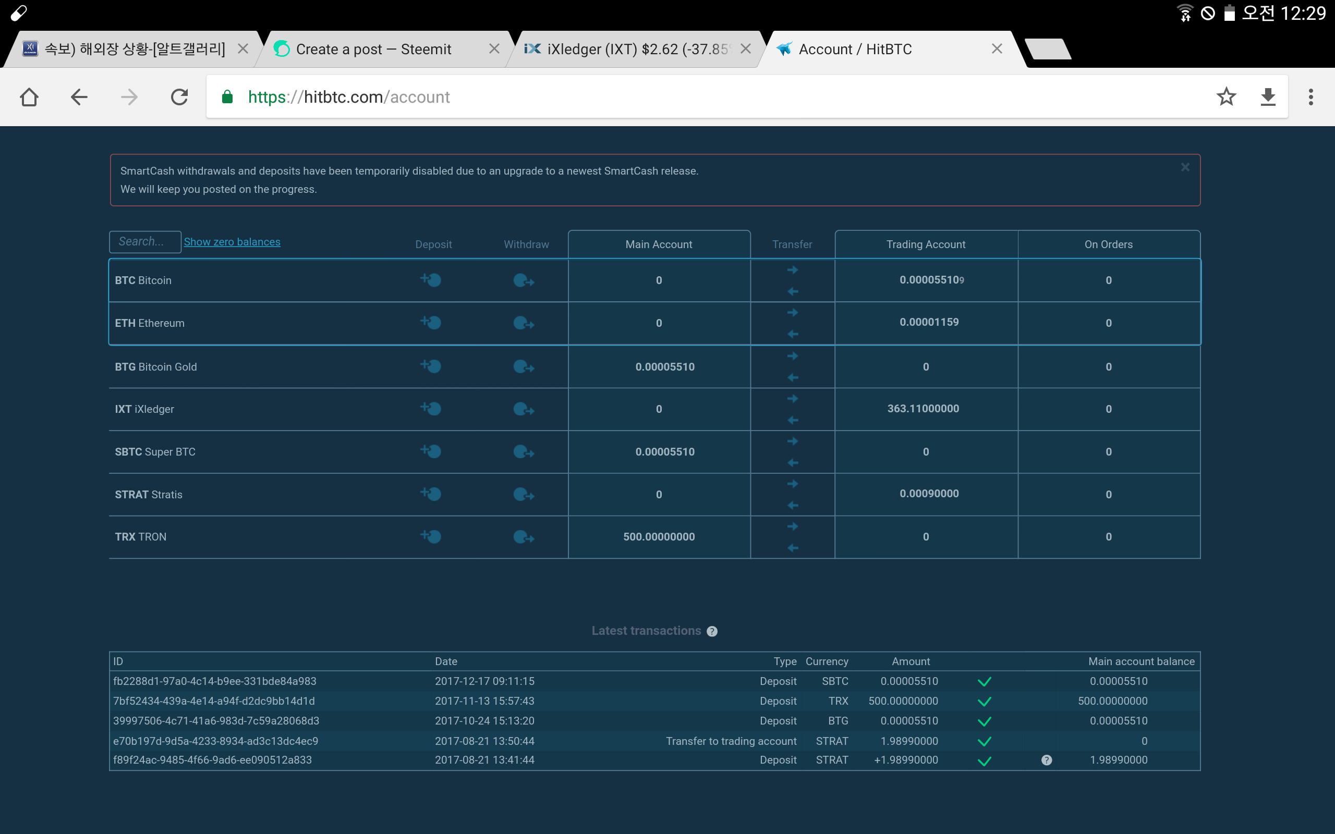Click transaction ID fb2288d1-97a0-4c14-b9ee-331bde84a983
This screenshot has width=1335, height=834.
215,681
